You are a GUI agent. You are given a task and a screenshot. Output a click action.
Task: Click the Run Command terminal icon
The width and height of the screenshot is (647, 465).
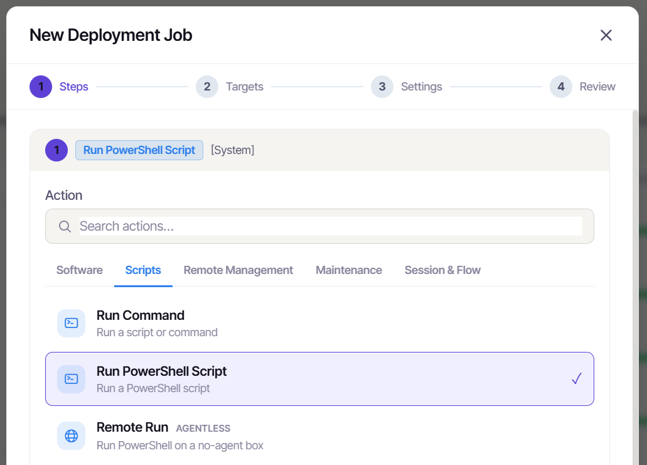72,323
